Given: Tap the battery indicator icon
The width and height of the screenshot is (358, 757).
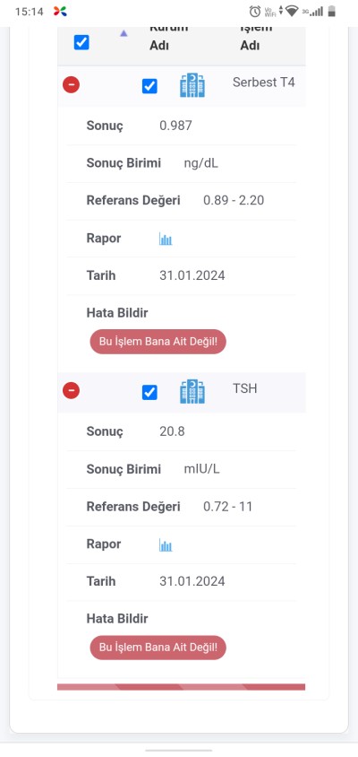Looking at the screenshot, I should (331, 11).
